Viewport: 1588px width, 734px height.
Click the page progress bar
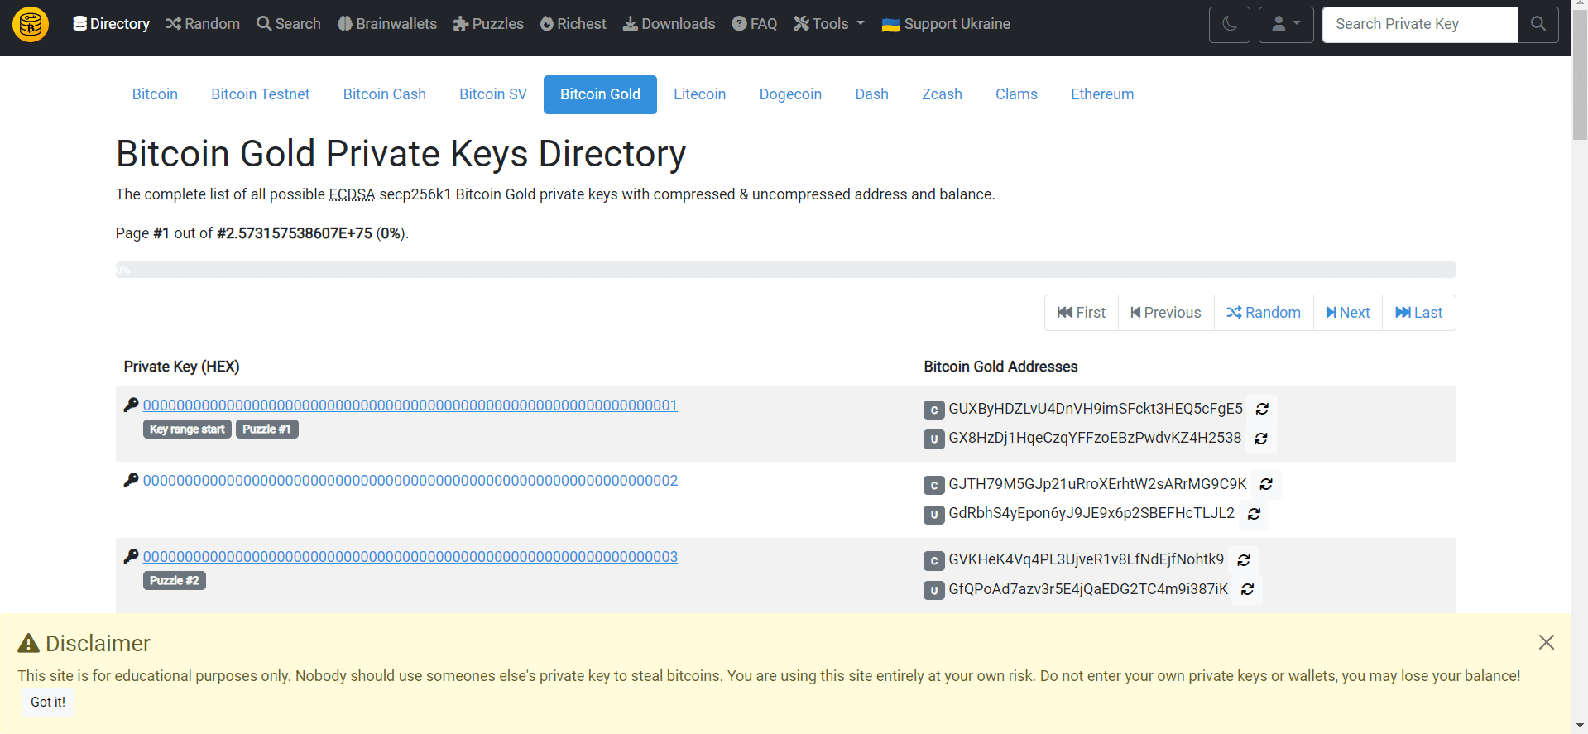785,271
